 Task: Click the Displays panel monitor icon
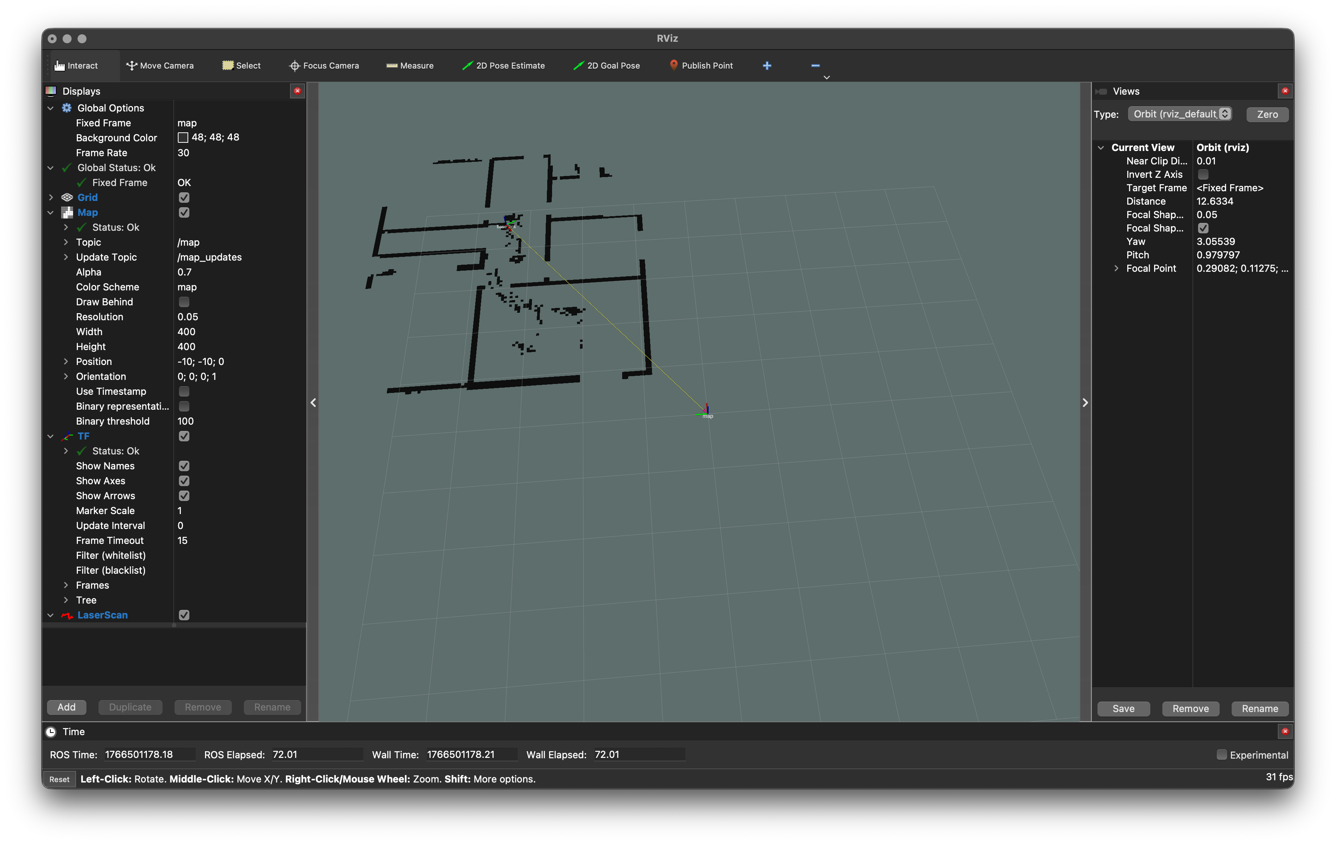(51, 91)
